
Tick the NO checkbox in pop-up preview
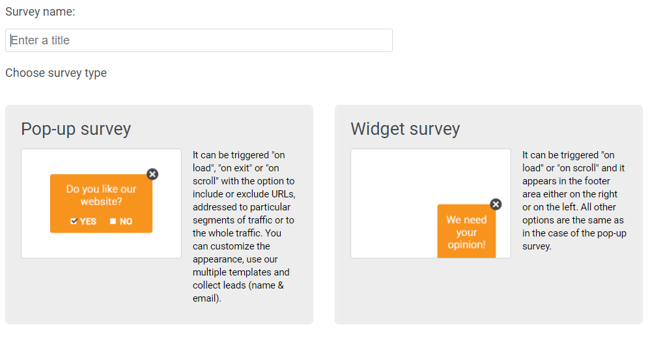click(x=113, y=221)
